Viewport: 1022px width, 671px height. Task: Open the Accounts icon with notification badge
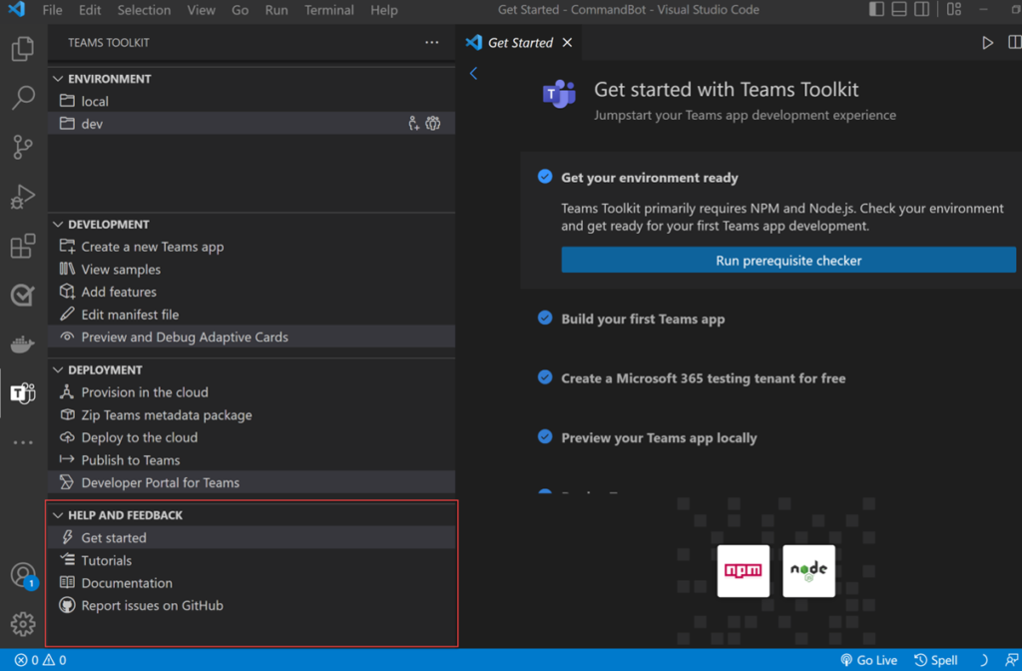click(x=22, y=575)
